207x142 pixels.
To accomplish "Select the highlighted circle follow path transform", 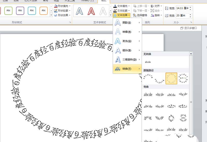I will click(x=171, y=79).
